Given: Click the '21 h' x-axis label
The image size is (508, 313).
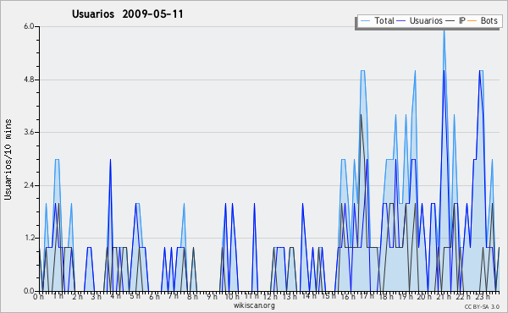Looking at the screenshot, I should 444,296.
